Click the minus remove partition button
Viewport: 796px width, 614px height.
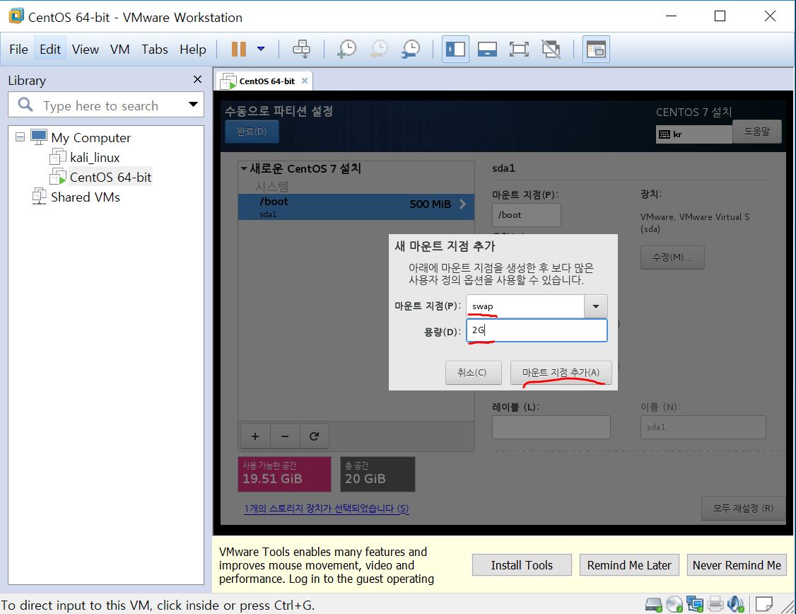click(285, 436)
